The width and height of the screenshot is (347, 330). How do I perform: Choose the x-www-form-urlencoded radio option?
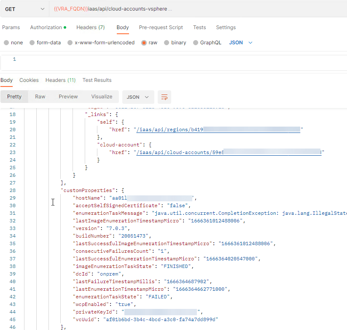(70, 43)
